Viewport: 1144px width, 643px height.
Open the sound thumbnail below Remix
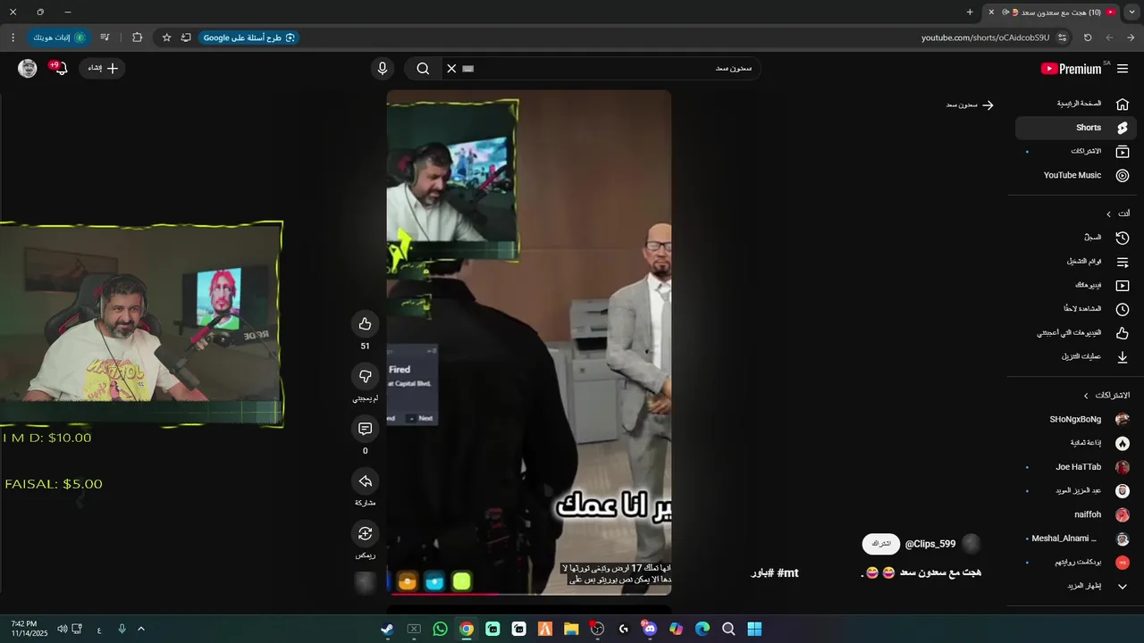(365, 582)
